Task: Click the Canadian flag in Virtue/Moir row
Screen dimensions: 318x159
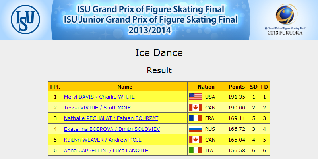Action: (196, 107)
